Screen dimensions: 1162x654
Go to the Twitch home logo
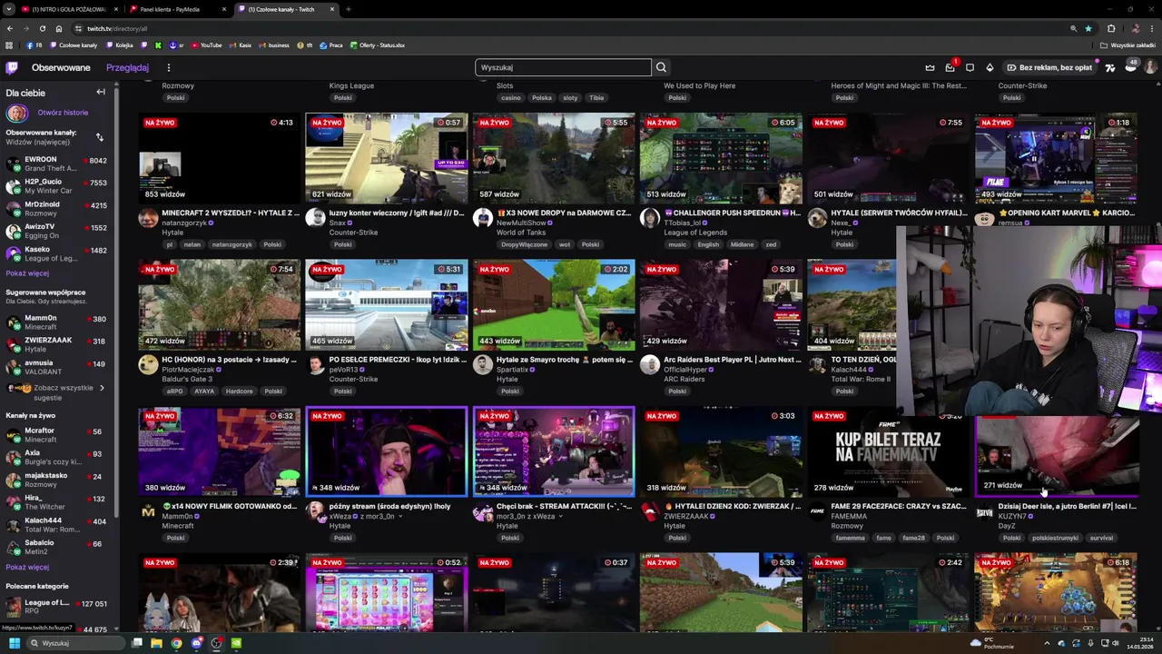[12, 67]
